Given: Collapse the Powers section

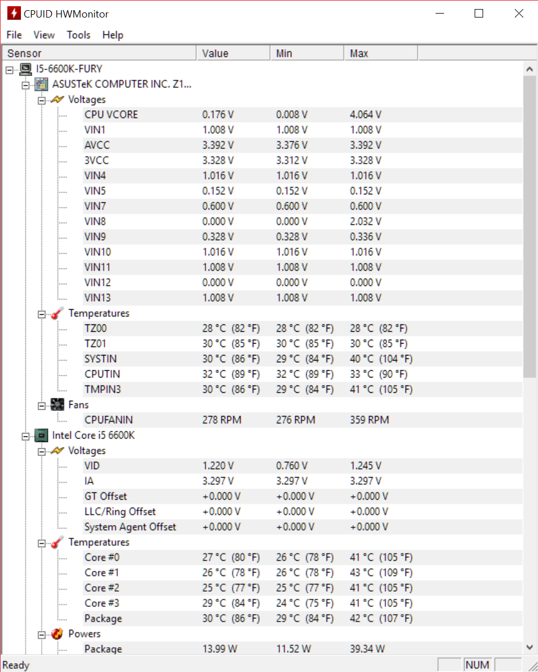Looking at the screenshot, I should click(x=42, y=635).
